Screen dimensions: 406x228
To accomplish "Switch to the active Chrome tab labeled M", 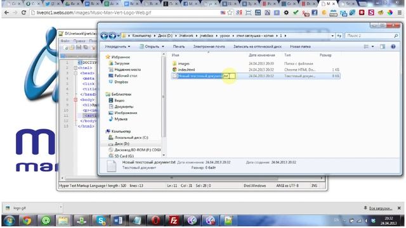I will [328, 4].
